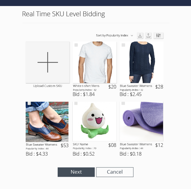The height and width of the screenshot is (189, 191).
Task: Select the purple yoga mat checkbox
Action: pos(123,103)
